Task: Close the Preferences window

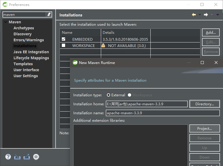Action: click(216, 4)
